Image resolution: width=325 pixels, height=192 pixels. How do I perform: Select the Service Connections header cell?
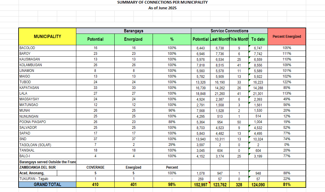click(x=229, y=31)
